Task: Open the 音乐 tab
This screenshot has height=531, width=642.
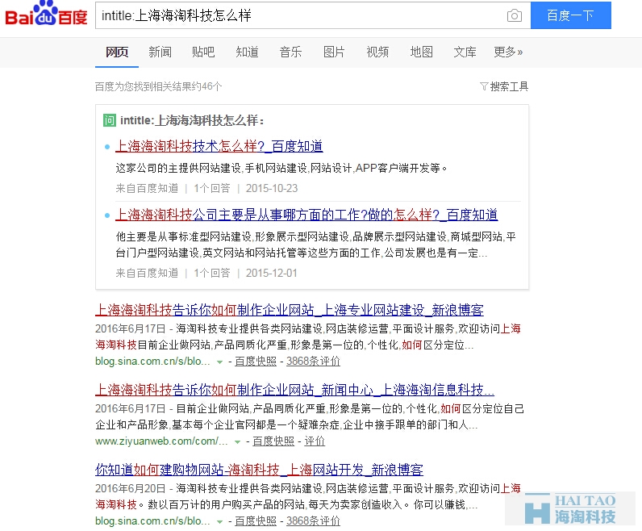Action: click(x=290, y=52)
